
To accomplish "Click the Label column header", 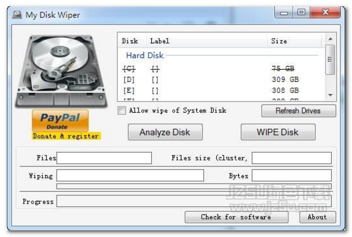I will pyautogui.click(x=207, y=41).
